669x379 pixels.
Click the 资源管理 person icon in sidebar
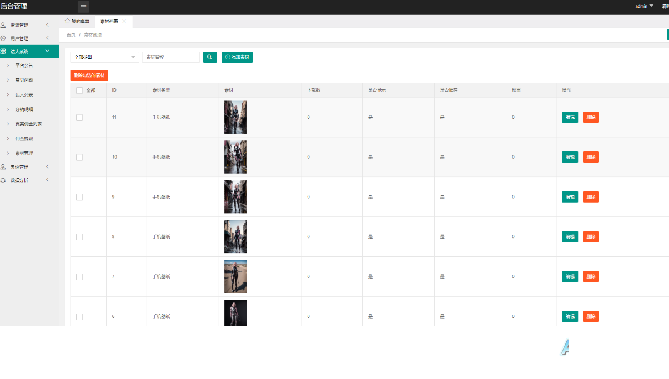point(3,25)
